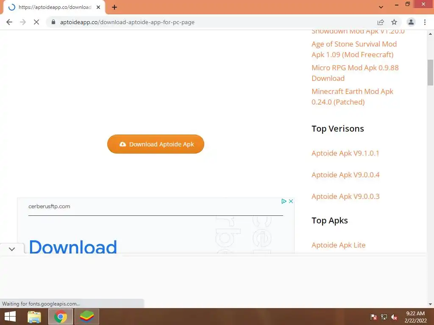The image size is (434, 325).
Task: Open Aptoide Apk V9.0.0.3 link
Action: pyautogui.click(x=345, y=196)
